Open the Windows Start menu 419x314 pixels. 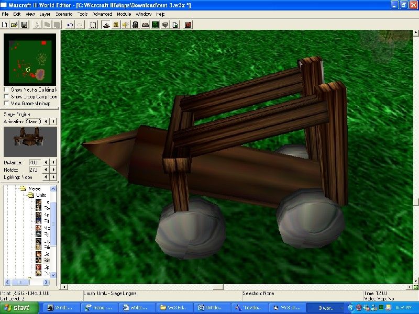click(x=19, y=308)
